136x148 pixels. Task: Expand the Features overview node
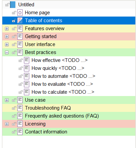point(7,28)
